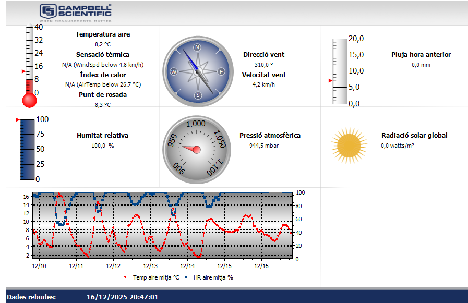Click the red marker atop humidity gauge
The height and width of the screenshot is (303, 468).
19,119
